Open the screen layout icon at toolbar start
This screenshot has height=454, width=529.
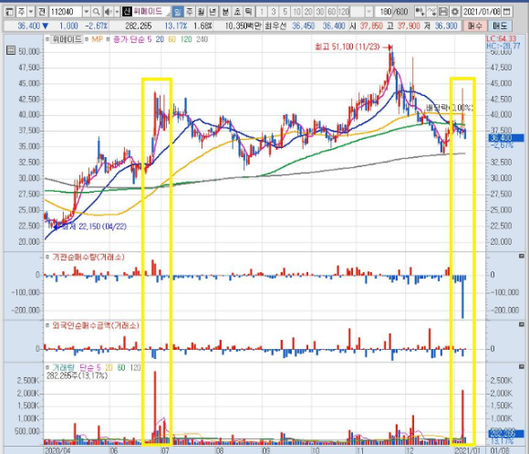point(9,12)
